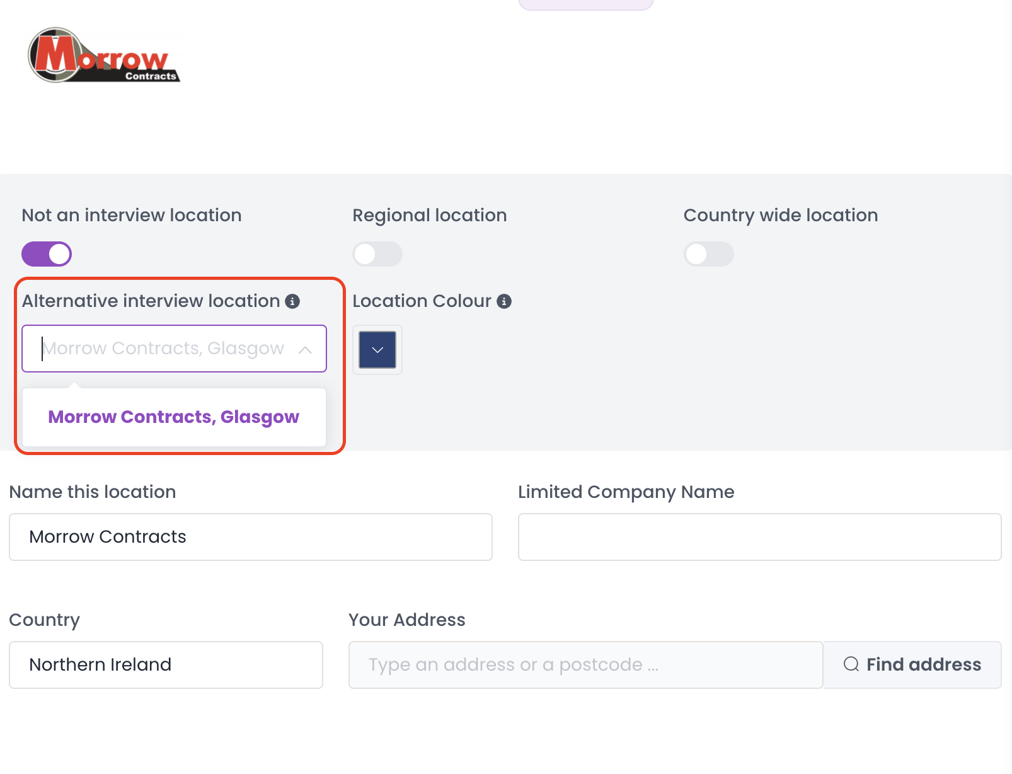
Task: Turn on Country wide location switch
Action: [709, 254]
